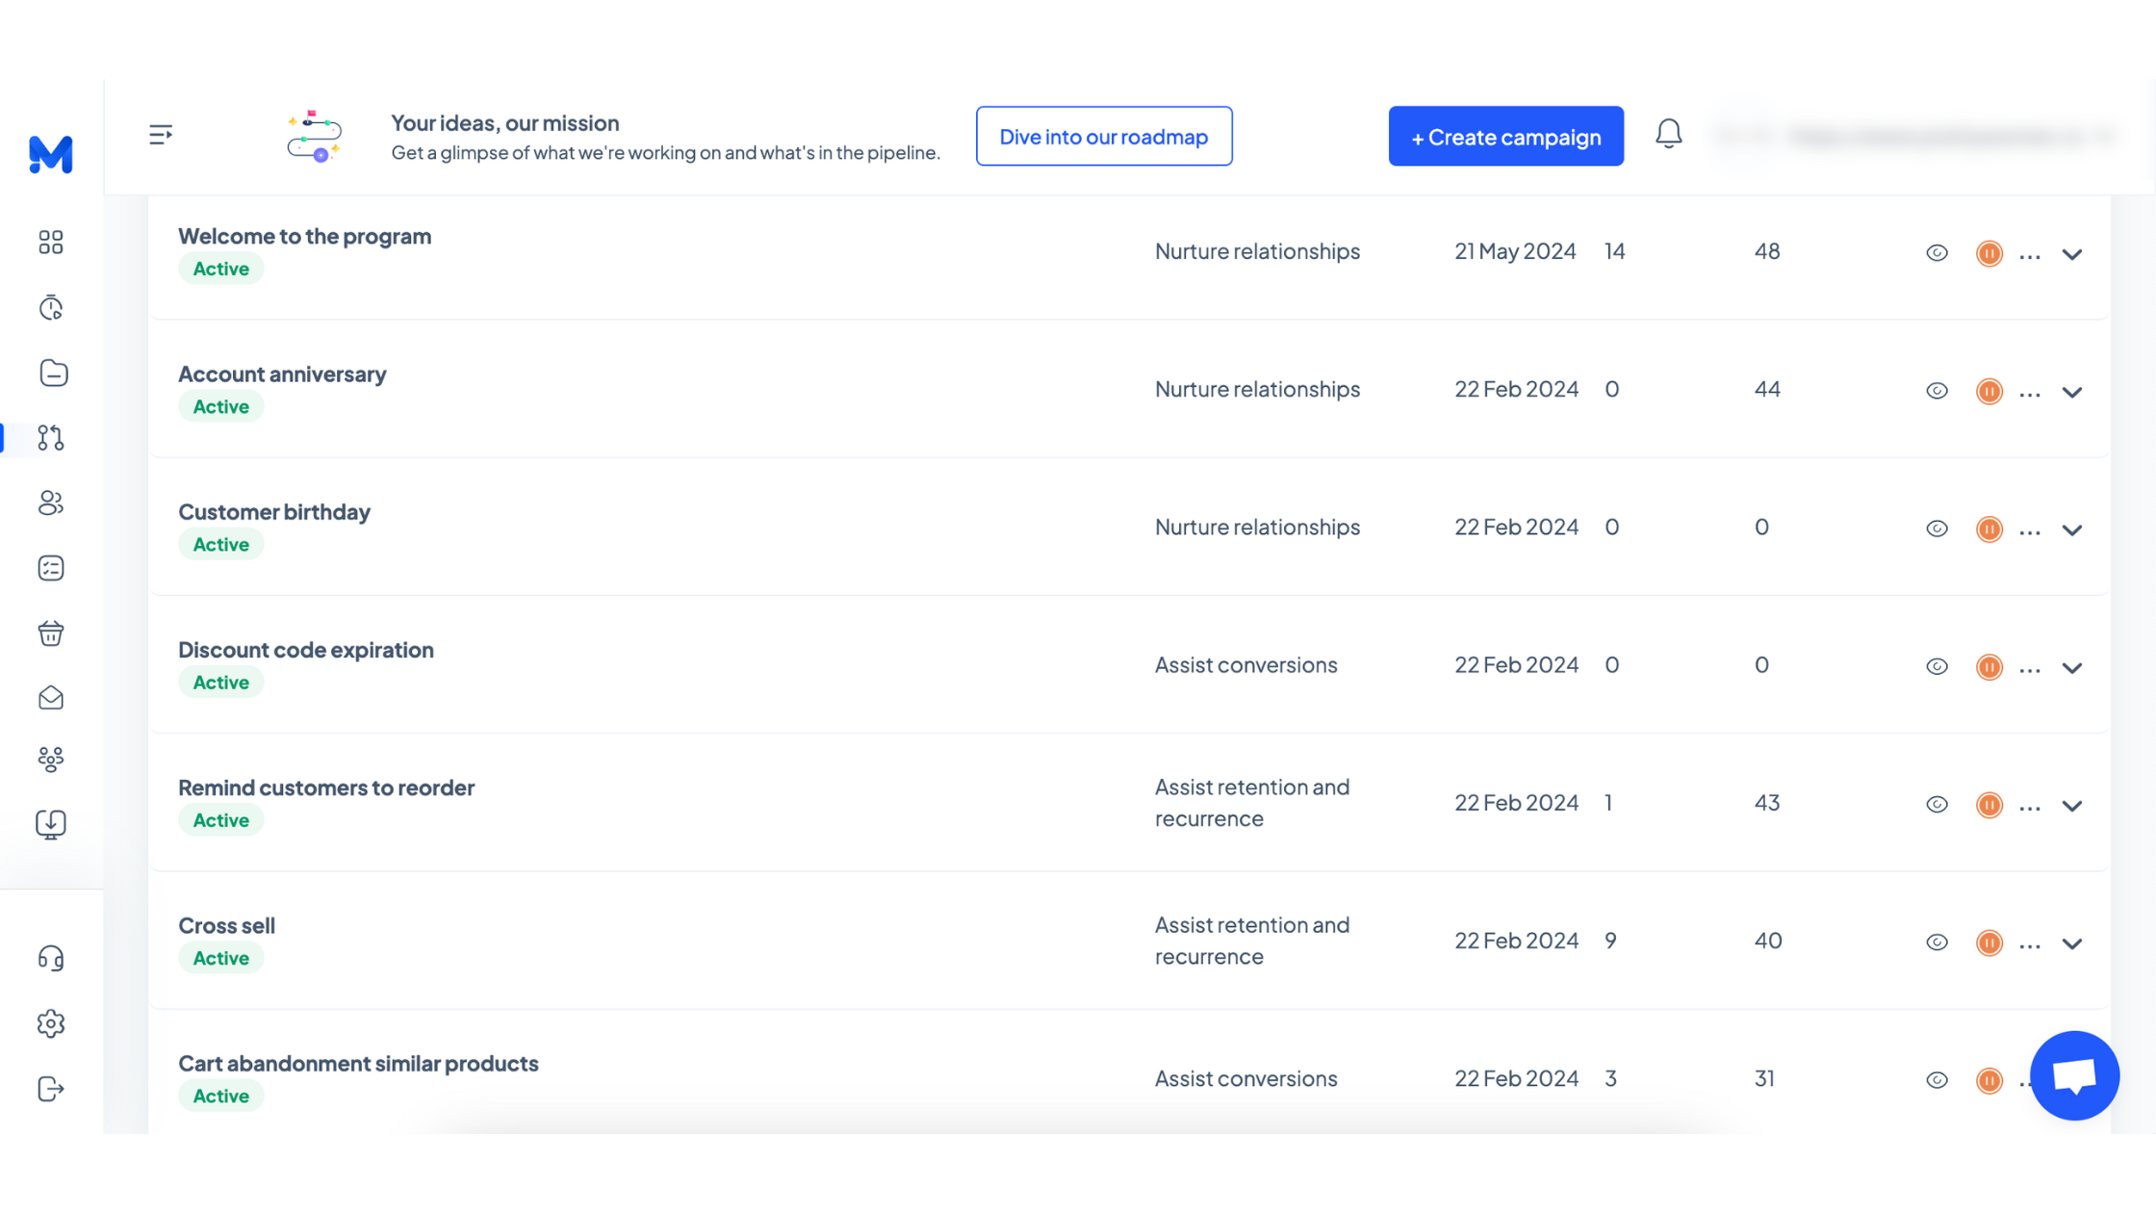
Task: Click the Create campaign button
Action: tap(1505, 136)
